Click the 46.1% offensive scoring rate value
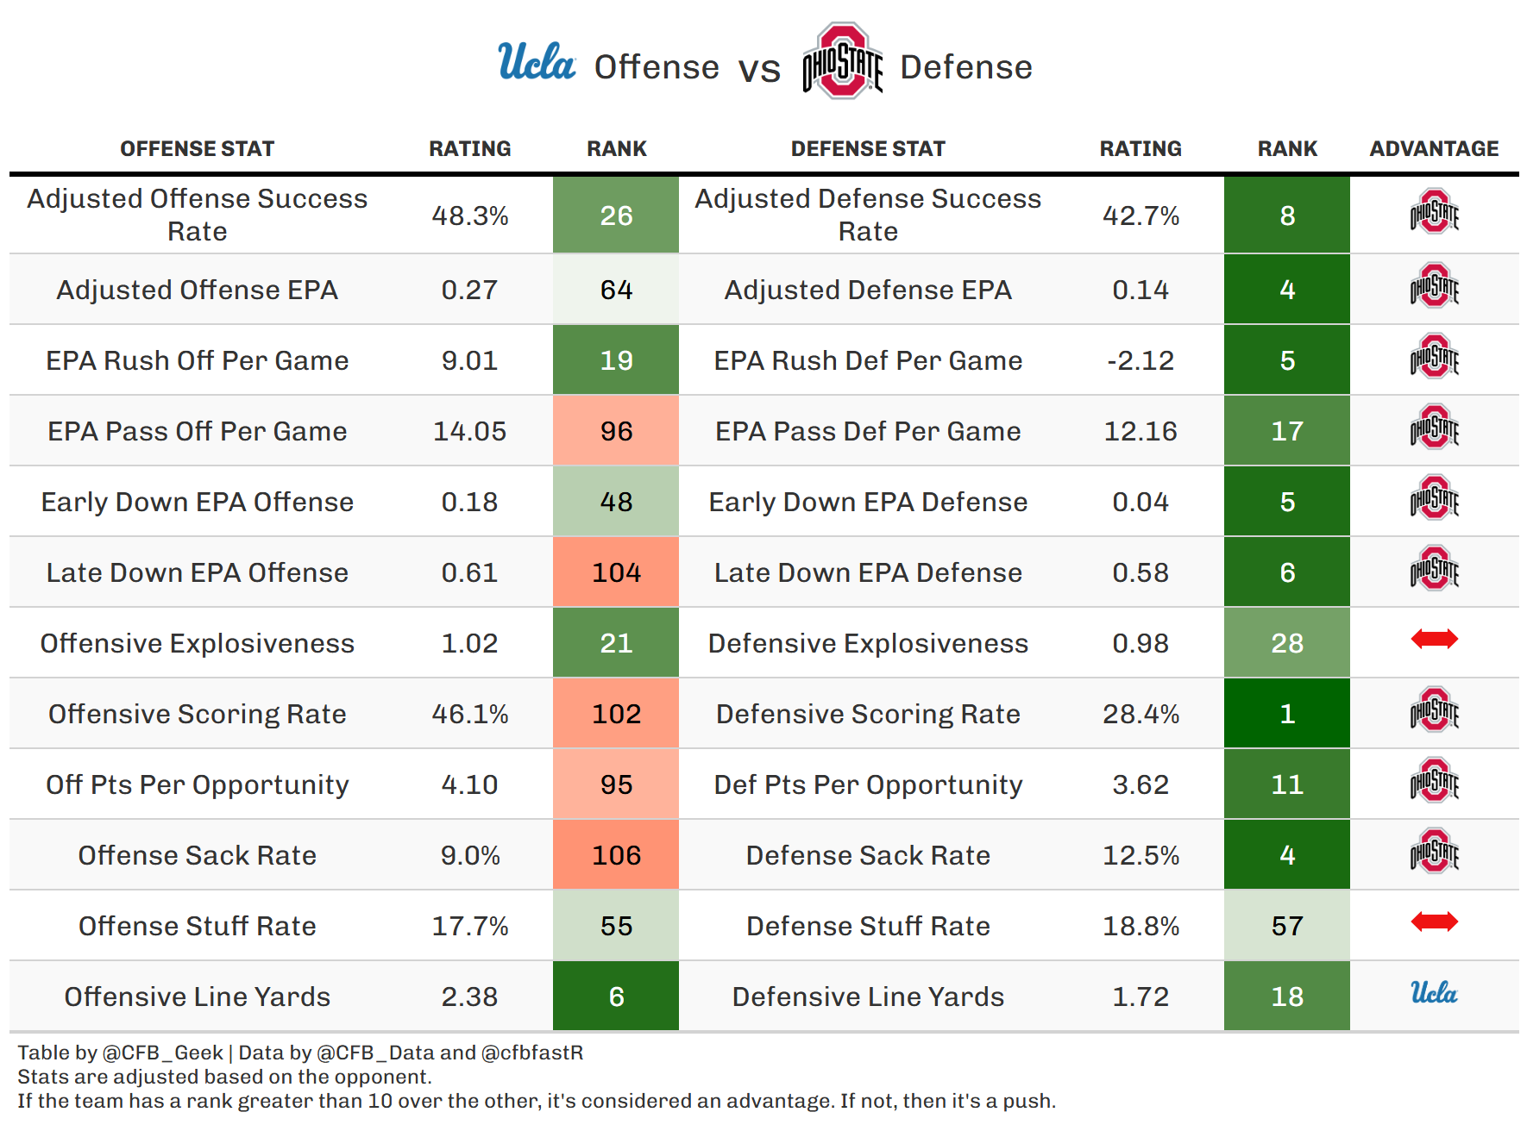 coord(469,714)
